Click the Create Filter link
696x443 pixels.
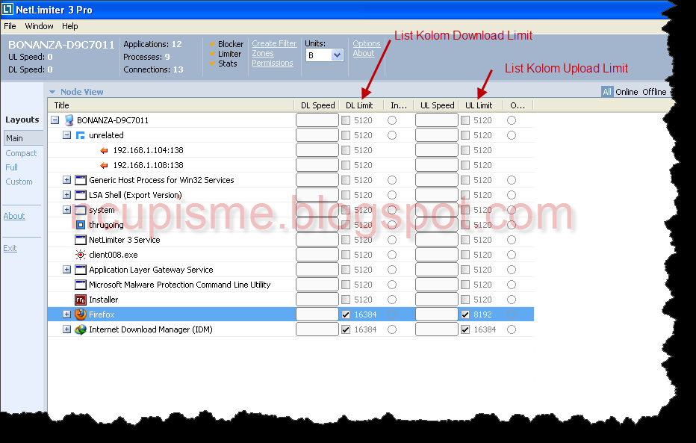pyautogui.click(x=274, y=43)
